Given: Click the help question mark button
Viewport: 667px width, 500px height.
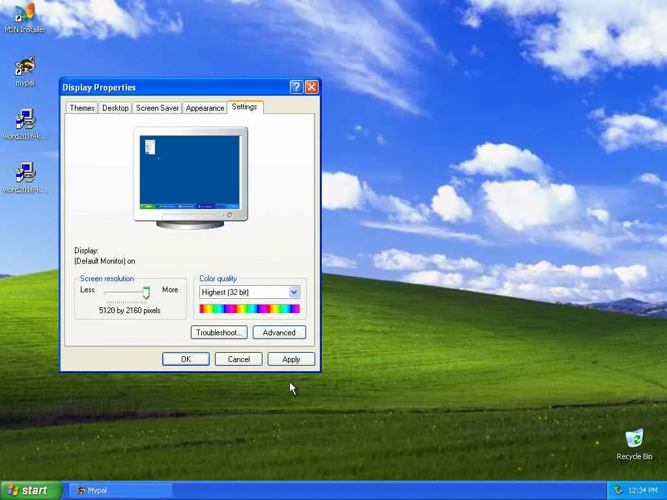Looking at the screenshot, I should coord(296,87).
